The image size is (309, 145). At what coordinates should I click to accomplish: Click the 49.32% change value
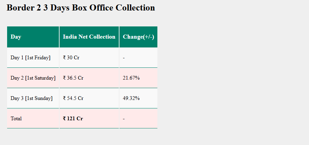click(x=131, y=98)
